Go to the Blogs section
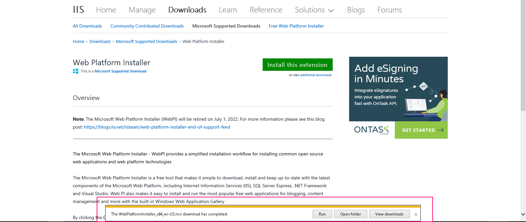Screen dimensions: 526x222 tap(356, 10)
